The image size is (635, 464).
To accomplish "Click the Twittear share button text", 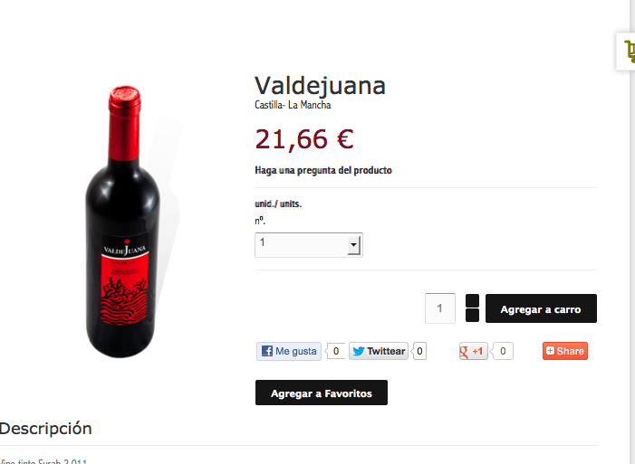I will point(386,351).
